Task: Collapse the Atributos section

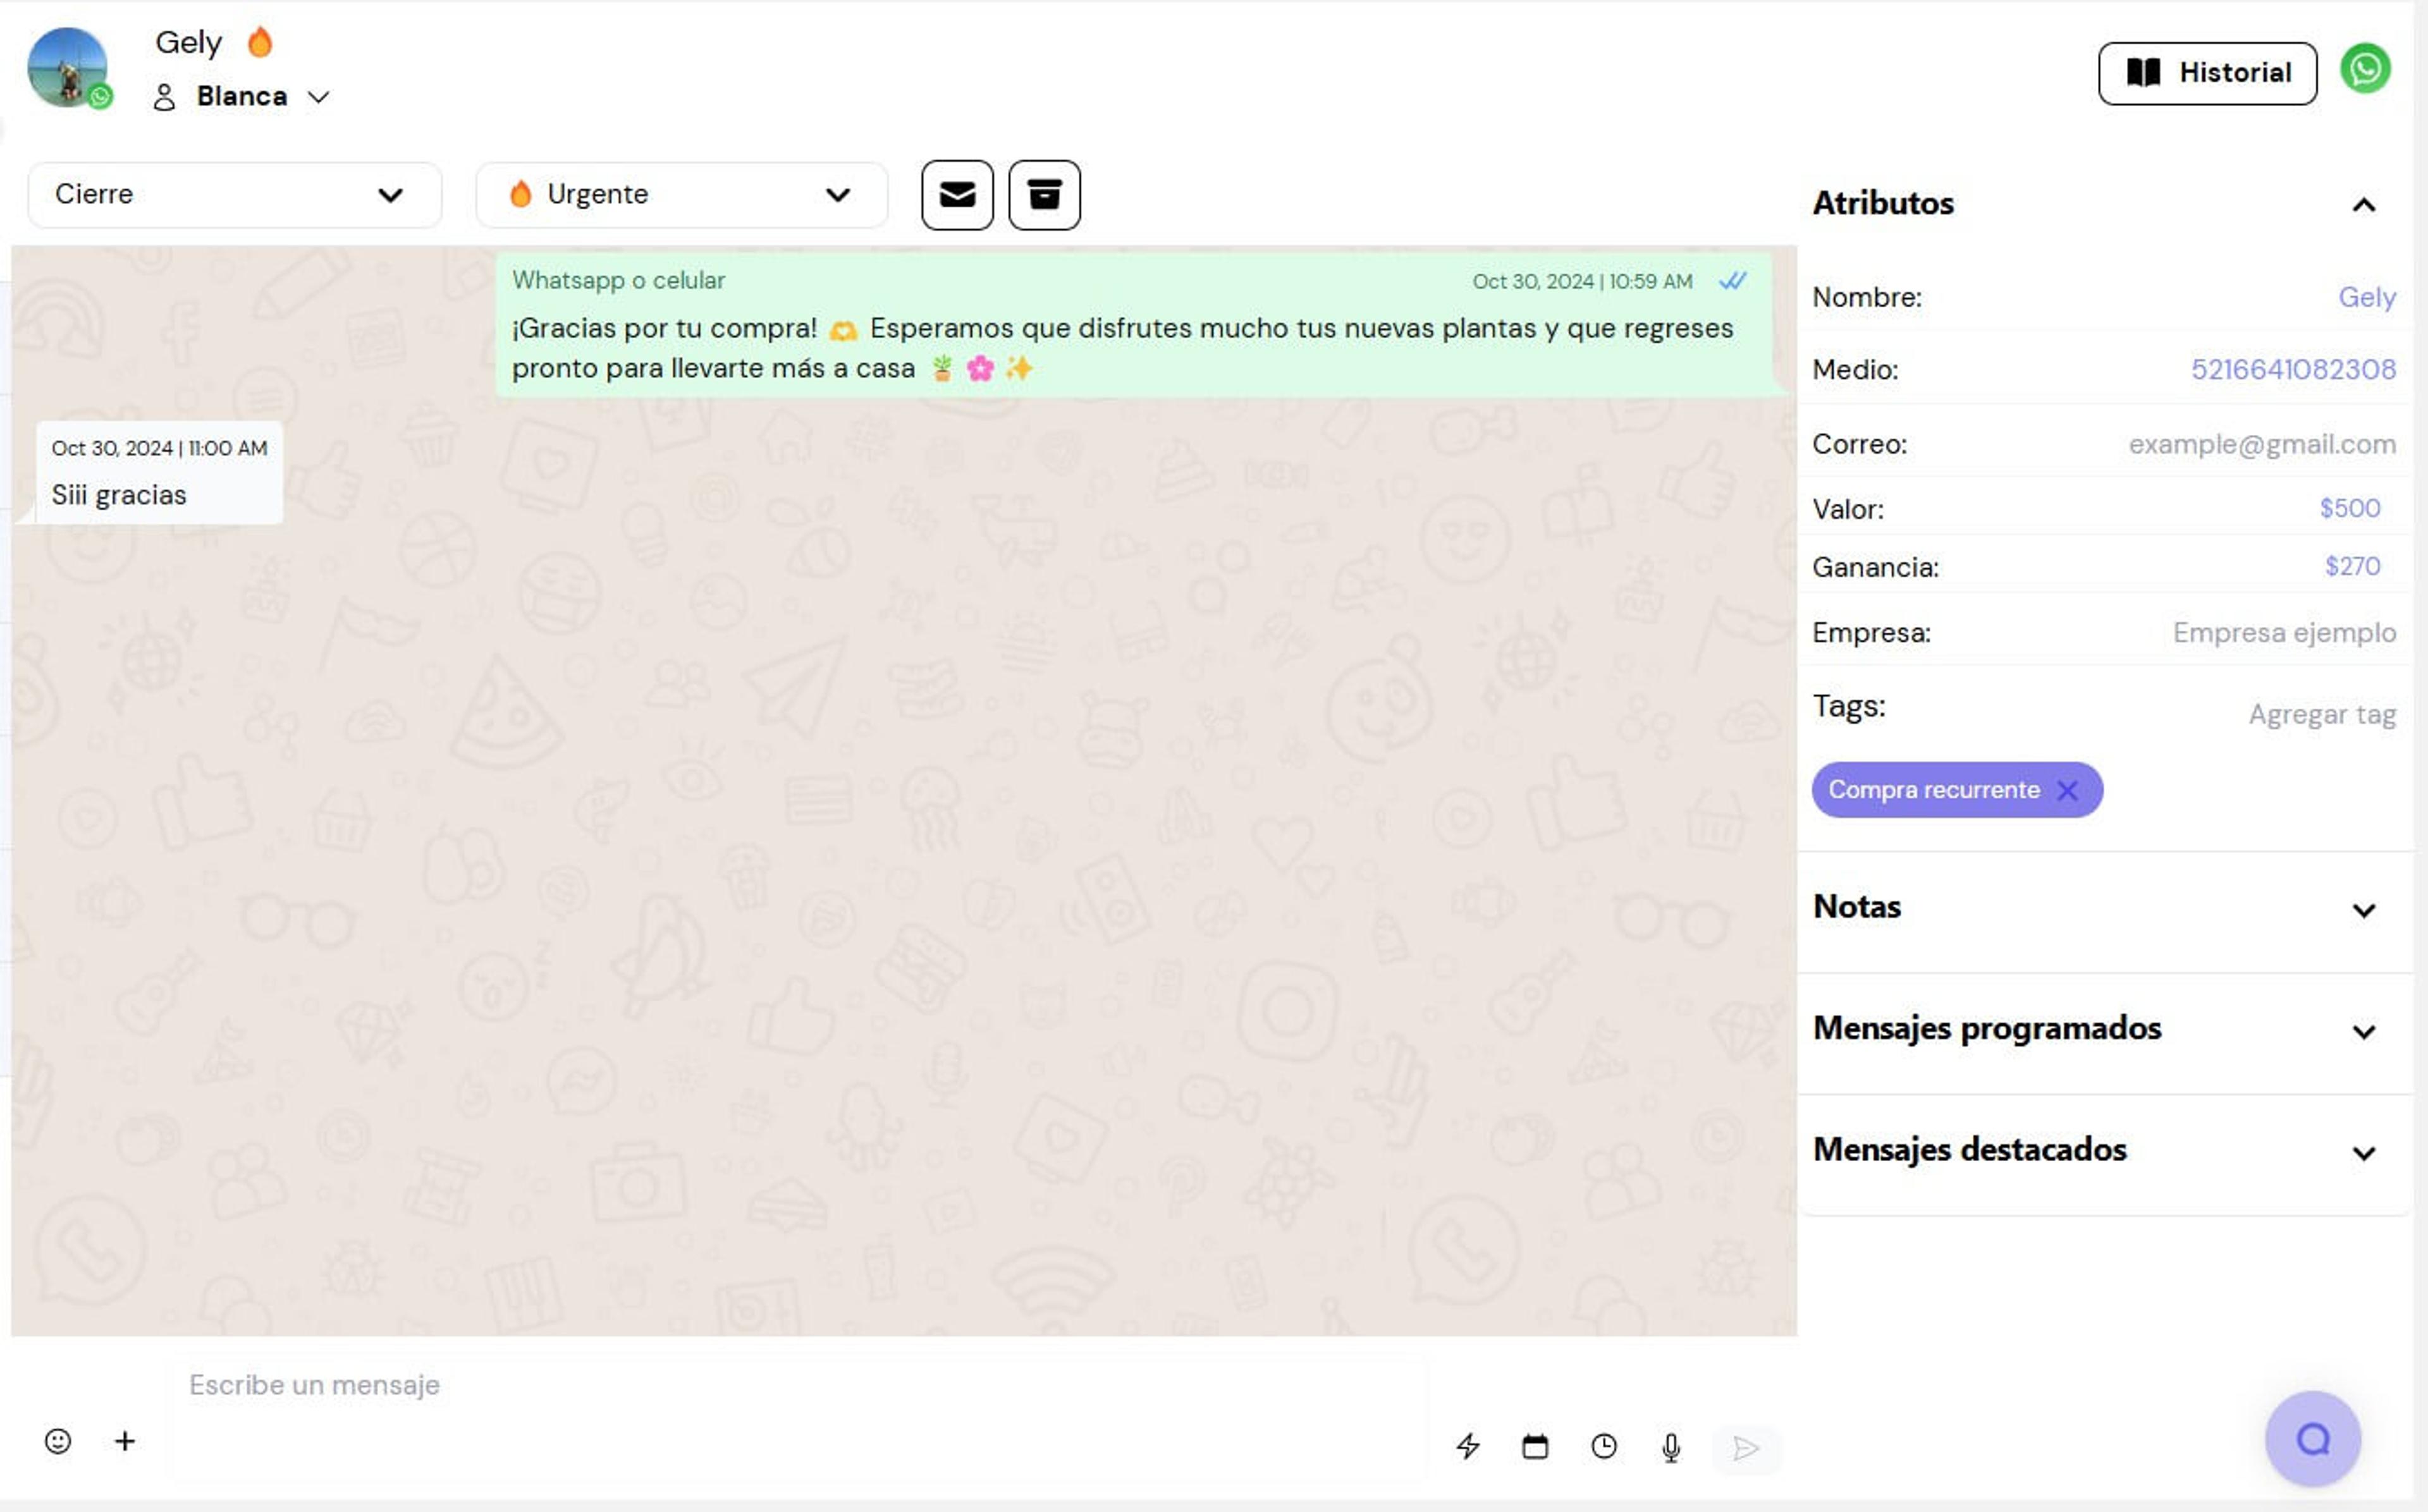Action: click(x=2363, y=205)
